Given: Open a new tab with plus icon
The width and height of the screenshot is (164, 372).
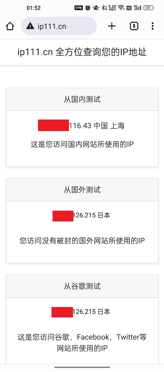Looking at the screenshot, I should coord(112,26).
